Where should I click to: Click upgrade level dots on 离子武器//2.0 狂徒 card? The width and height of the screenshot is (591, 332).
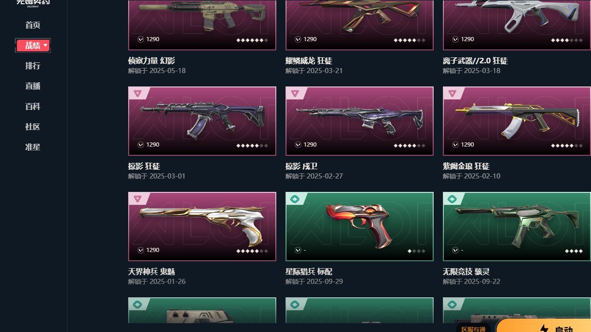[x=567, y=40]
